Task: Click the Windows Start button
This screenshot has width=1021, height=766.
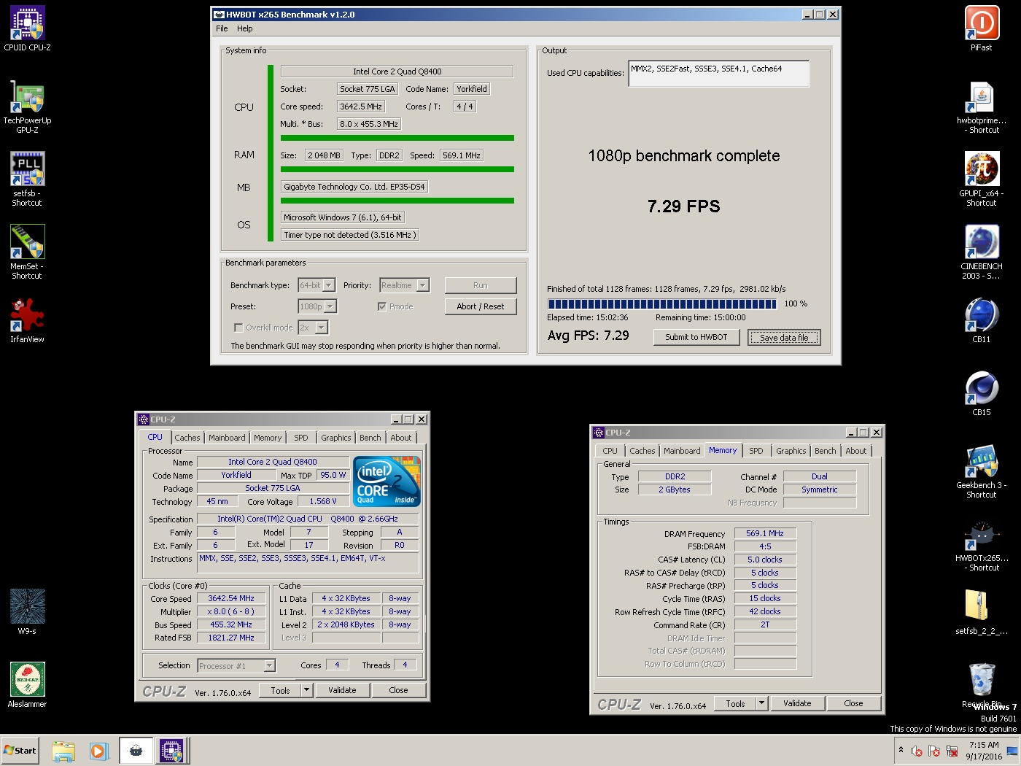Action: point(20,751)
